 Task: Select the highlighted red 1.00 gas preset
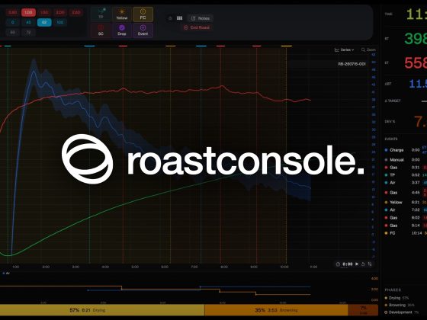pyautogui.click(x=28, y=12)
